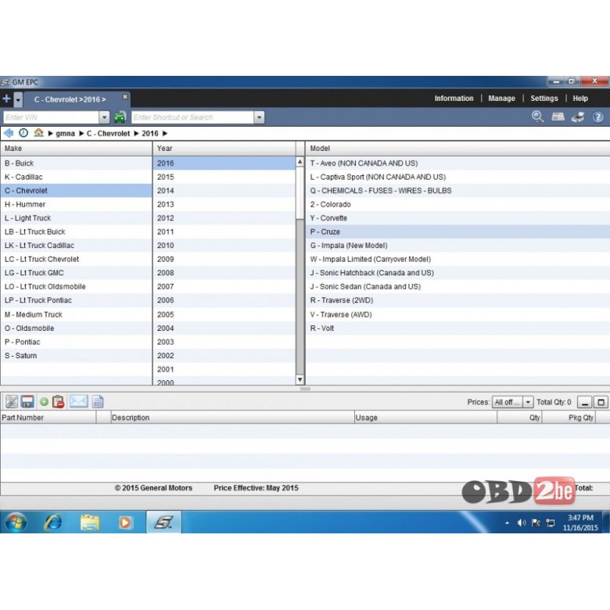This screenshot has height=610, width=610.
Task: Open File Explorer from taskbar
Action: pos(90,522)
